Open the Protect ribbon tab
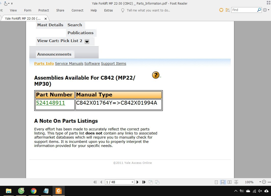 (x=44, y=10)
